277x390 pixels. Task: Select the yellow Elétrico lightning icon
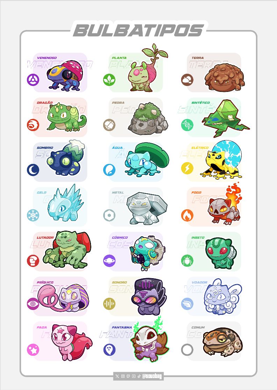[x=187, y=168]
